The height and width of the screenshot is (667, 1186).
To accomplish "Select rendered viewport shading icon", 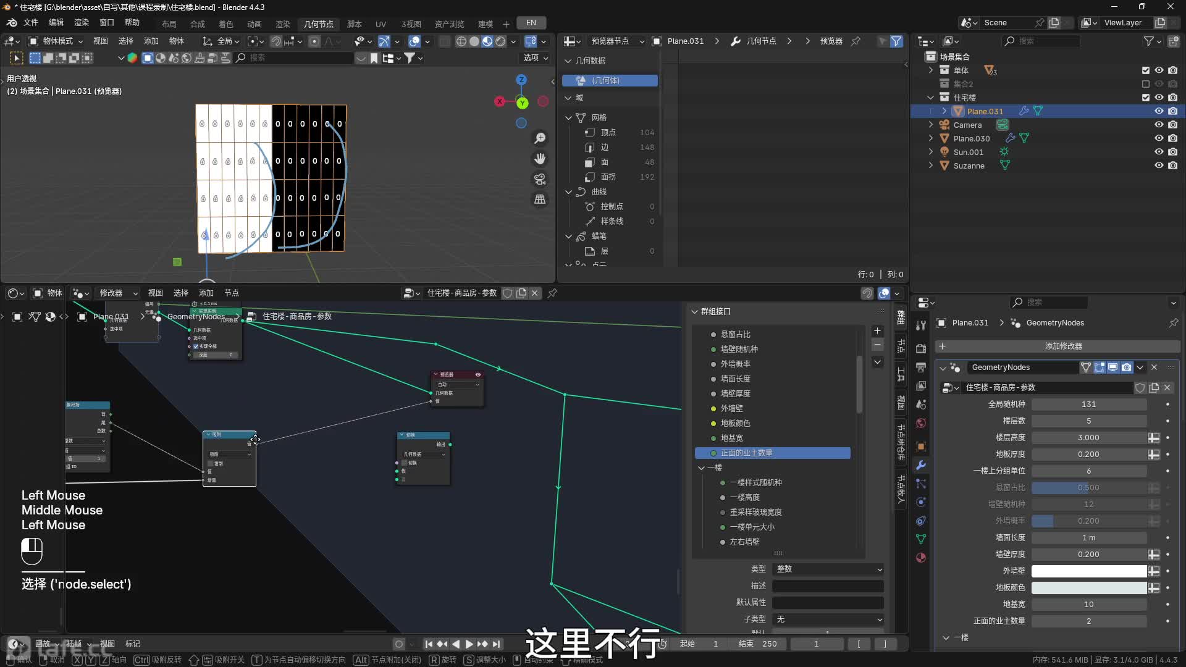I will pyautogui.click(x=500, y=41).
